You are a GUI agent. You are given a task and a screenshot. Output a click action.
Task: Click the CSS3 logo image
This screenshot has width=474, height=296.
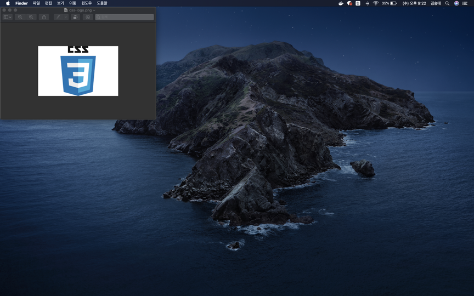78,71
